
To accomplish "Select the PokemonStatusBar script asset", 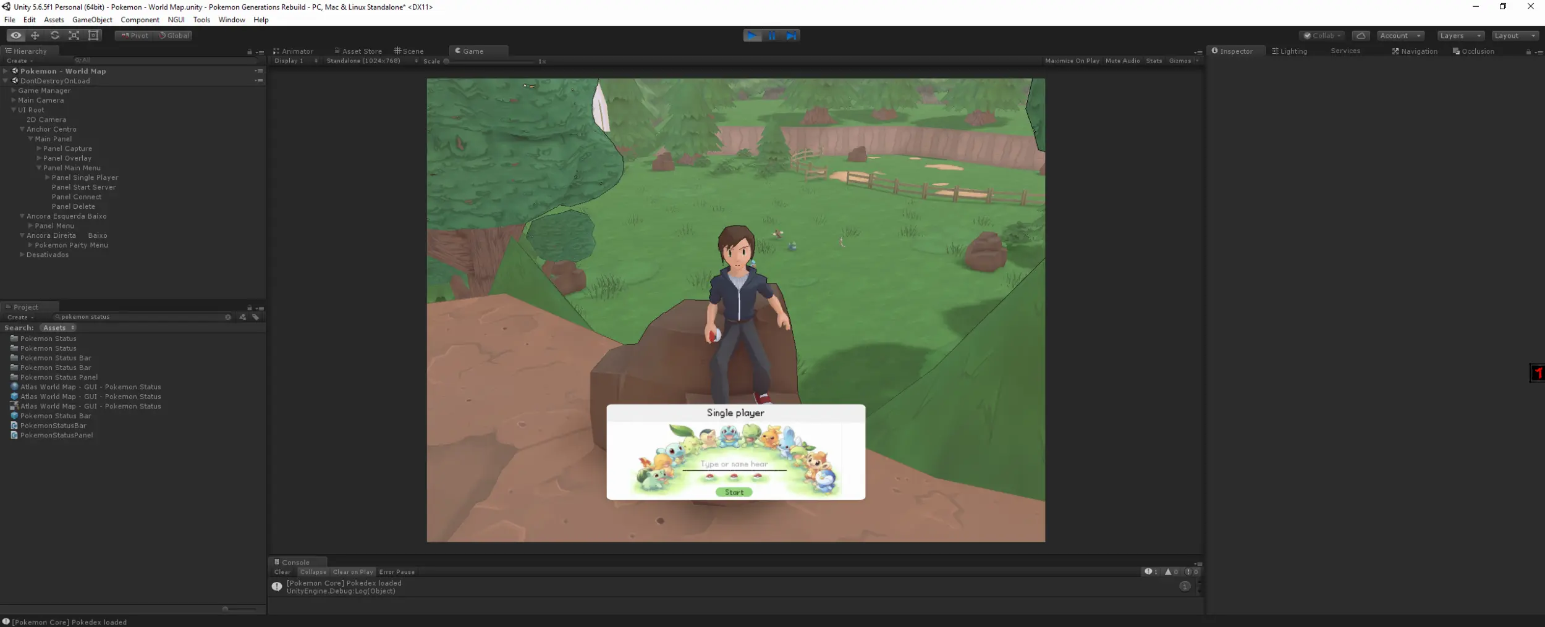I will 53,426.
